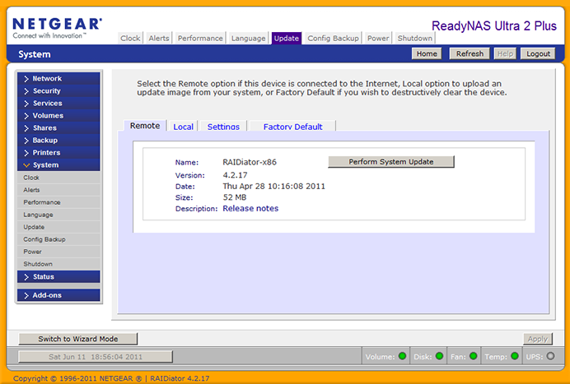
Task: Open the Performance tab at top
Action: click(200, 38)
